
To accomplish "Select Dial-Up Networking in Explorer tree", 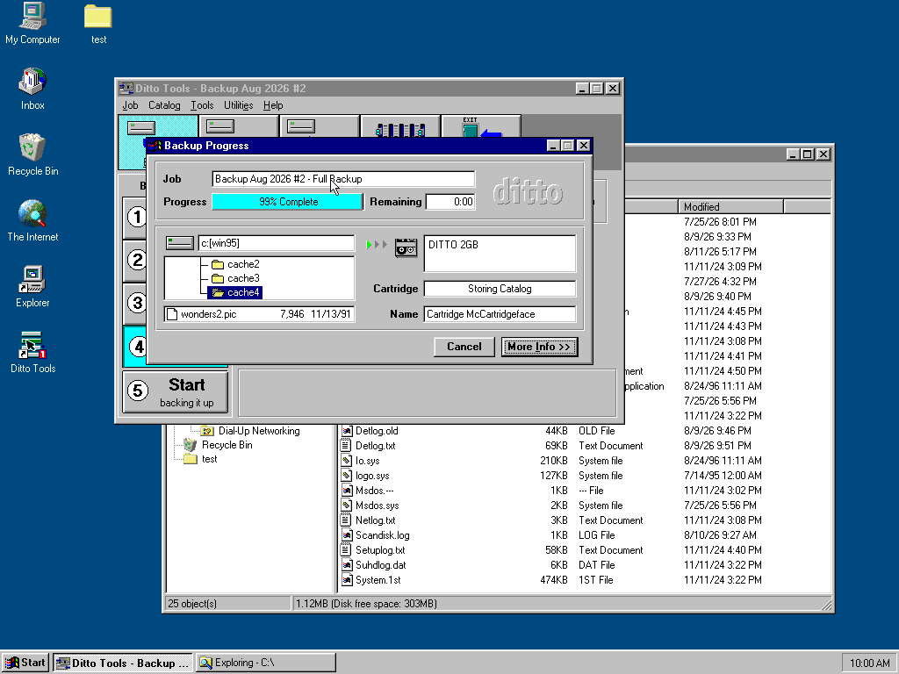I will tap(251, 431).
